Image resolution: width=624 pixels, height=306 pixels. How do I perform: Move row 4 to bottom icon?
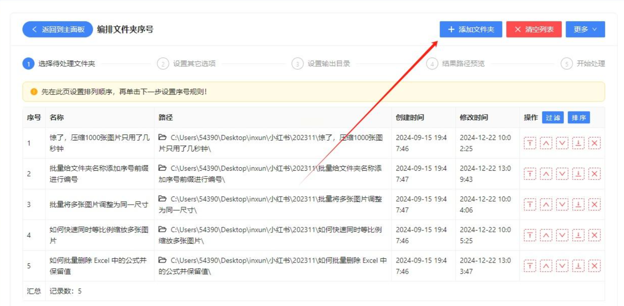coord(578,235)
